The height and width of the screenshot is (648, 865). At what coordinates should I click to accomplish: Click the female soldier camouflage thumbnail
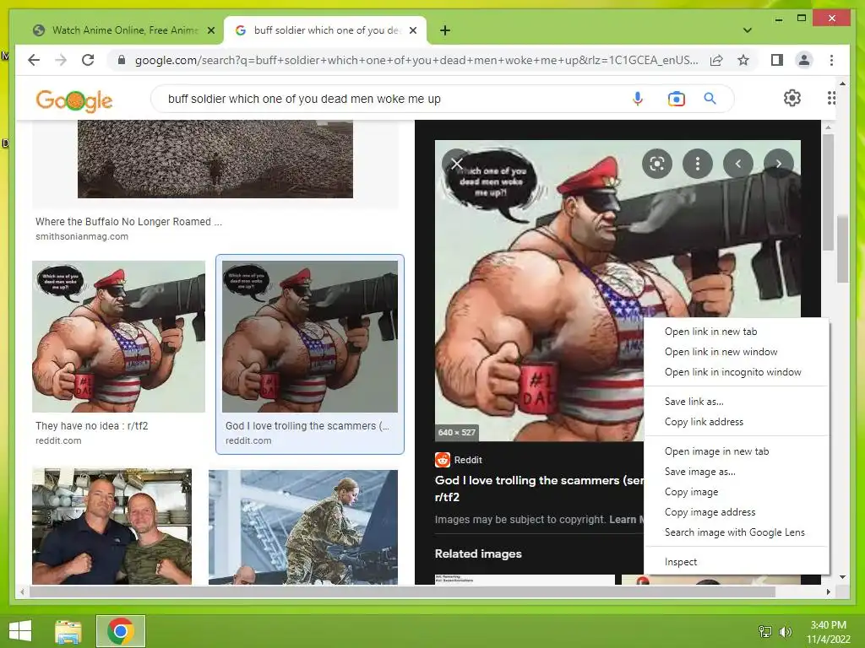point(303,527)
